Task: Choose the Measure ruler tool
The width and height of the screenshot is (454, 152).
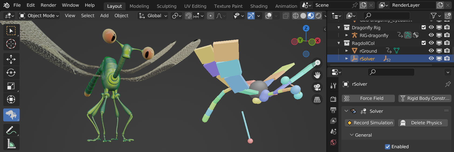Action: (x=11, y=144)
